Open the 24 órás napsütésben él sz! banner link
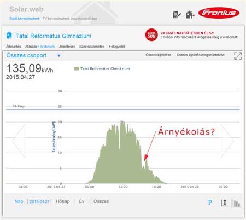Image resolution: width=246 pixels, height=220 pixels. 188,33
